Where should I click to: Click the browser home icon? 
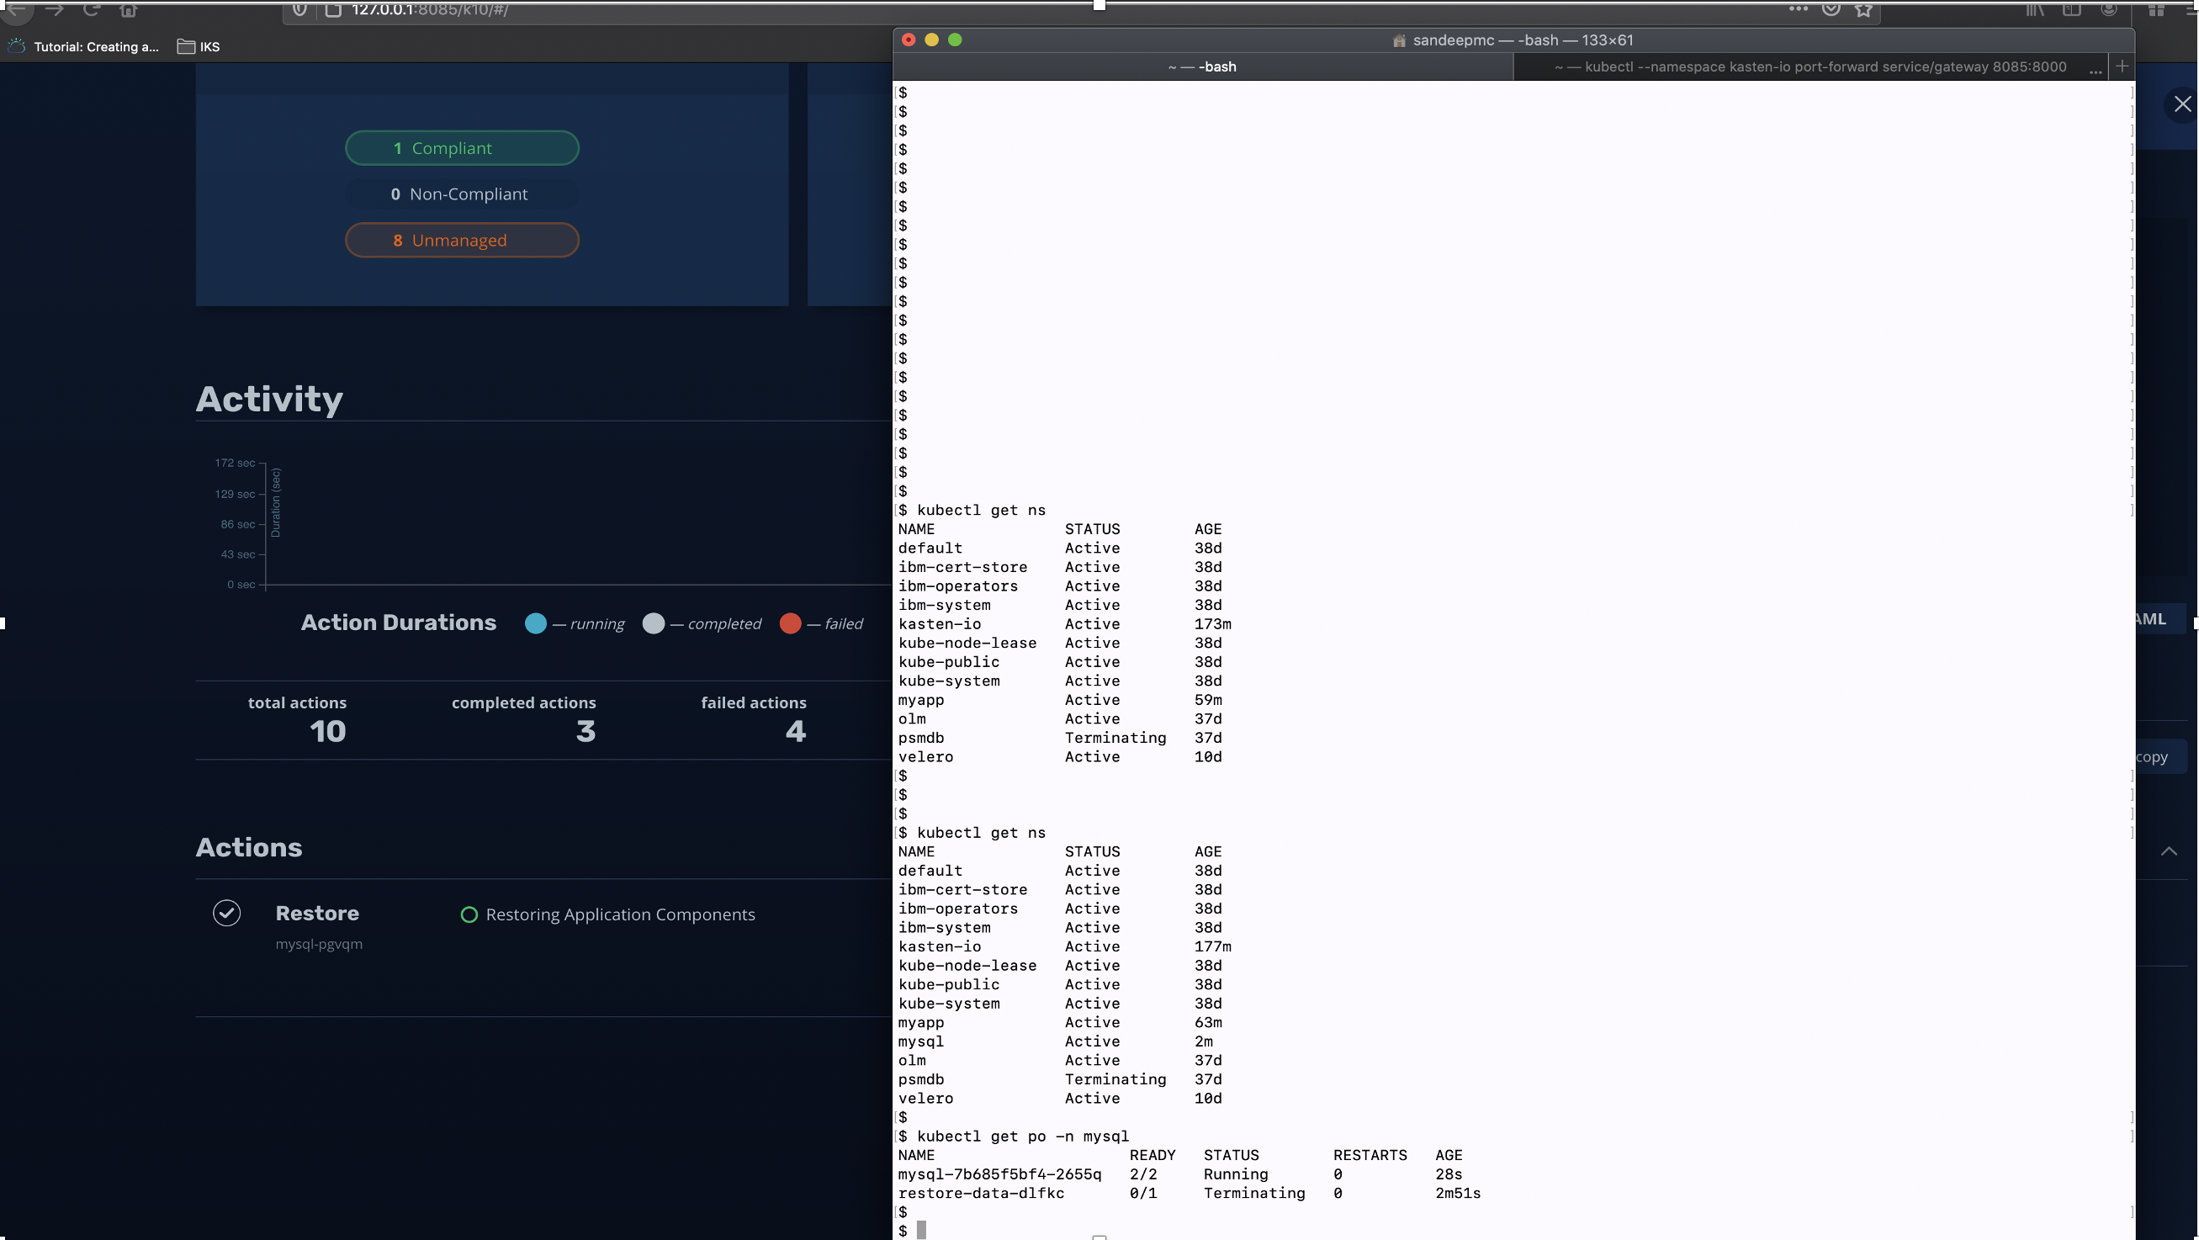(x=128, y=10)
